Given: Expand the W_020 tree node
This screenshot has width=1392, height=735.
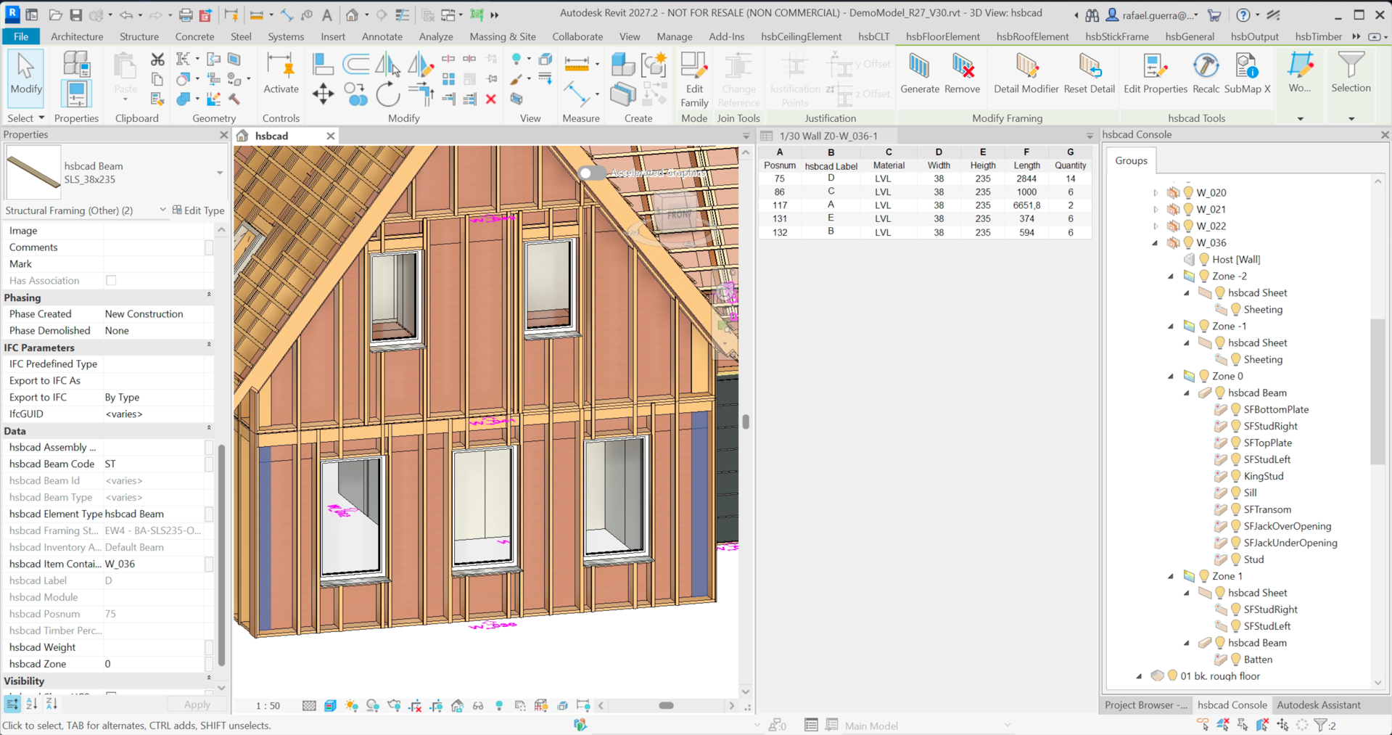Looking at the screenshot, I should (x=1156, y=193).
